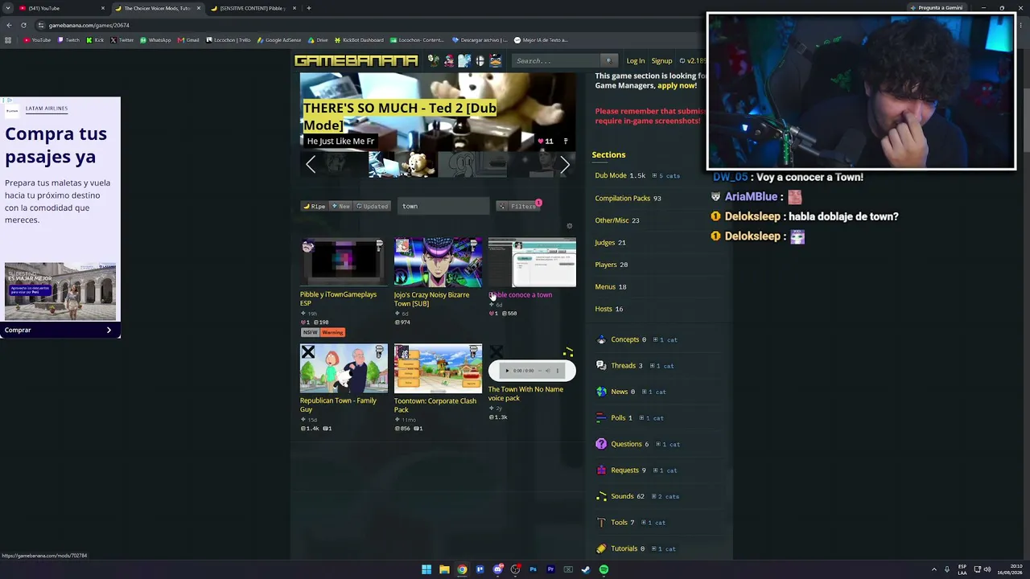Open the Judges section
Image resolution: width=1030 pixels, height=579 pixels.
click(605, 242)
